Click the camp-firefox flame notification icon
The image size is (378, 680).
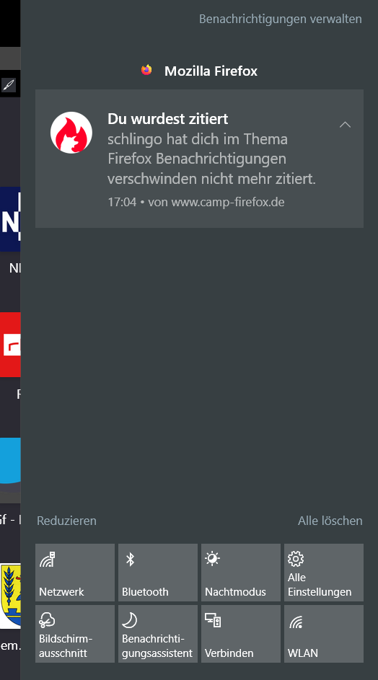[x=71, y=132]
